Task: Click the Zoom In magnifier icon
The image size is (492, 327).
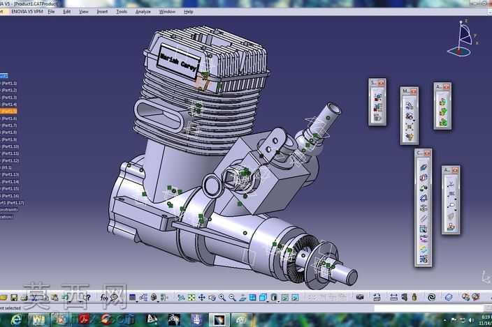Action: coord(222,297)
